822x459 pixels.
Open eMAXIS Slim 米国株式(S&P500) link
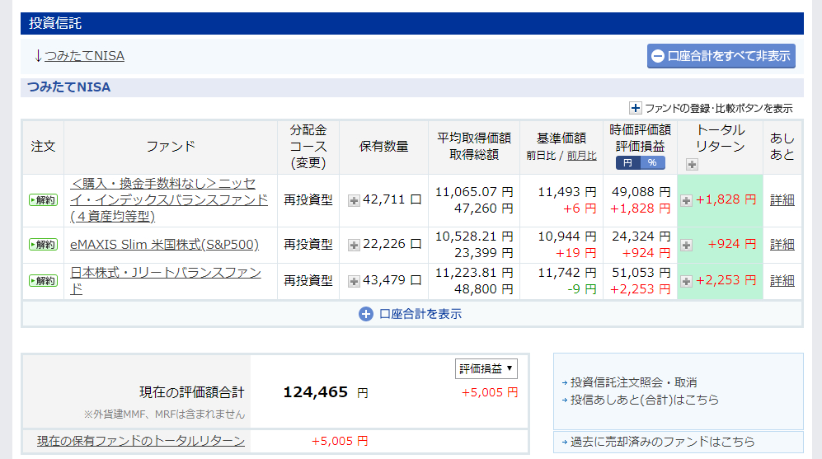[164, 245]
